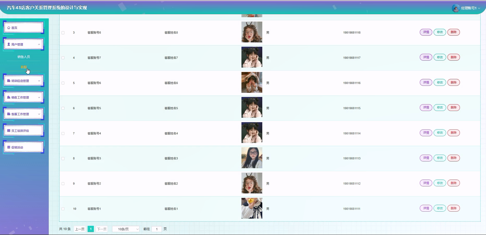Open avatar photo of 客服账号1
The height and width of the screenshot is (235, 486).
252,208
